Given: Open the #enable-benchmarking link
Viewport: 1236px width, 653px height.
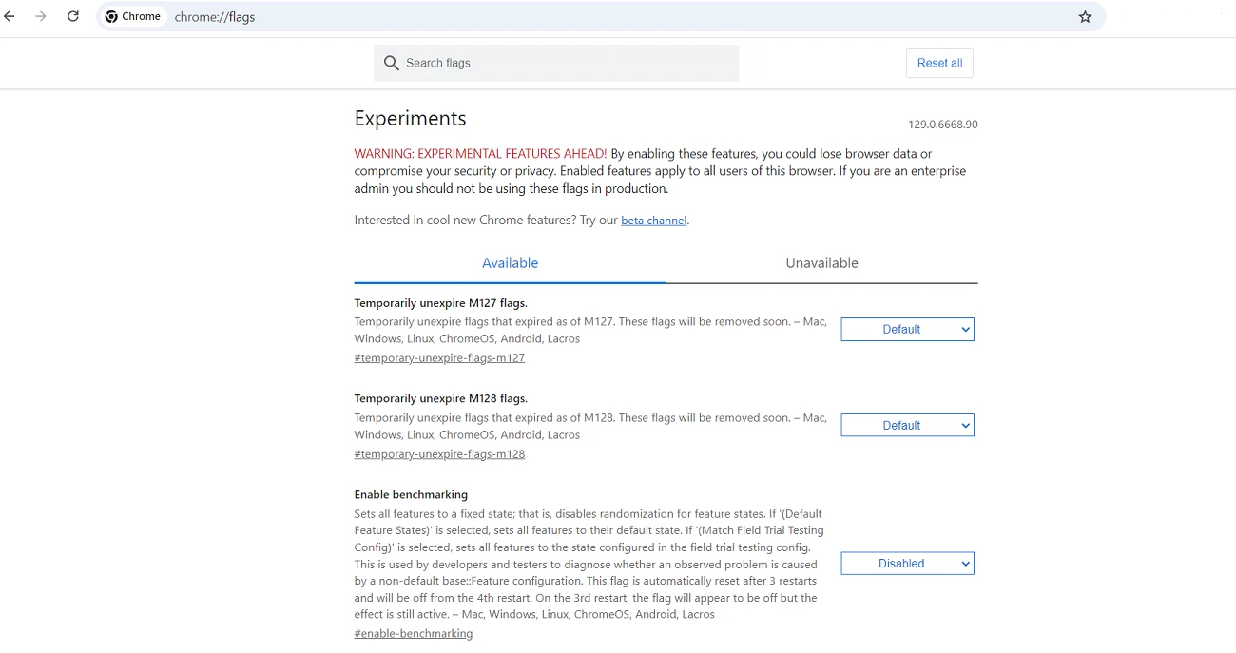Looking at the screenshot, I should coord(414,633).
